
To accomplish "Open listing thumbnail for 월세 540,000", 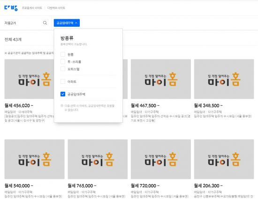I will click(x=34, y=159).
